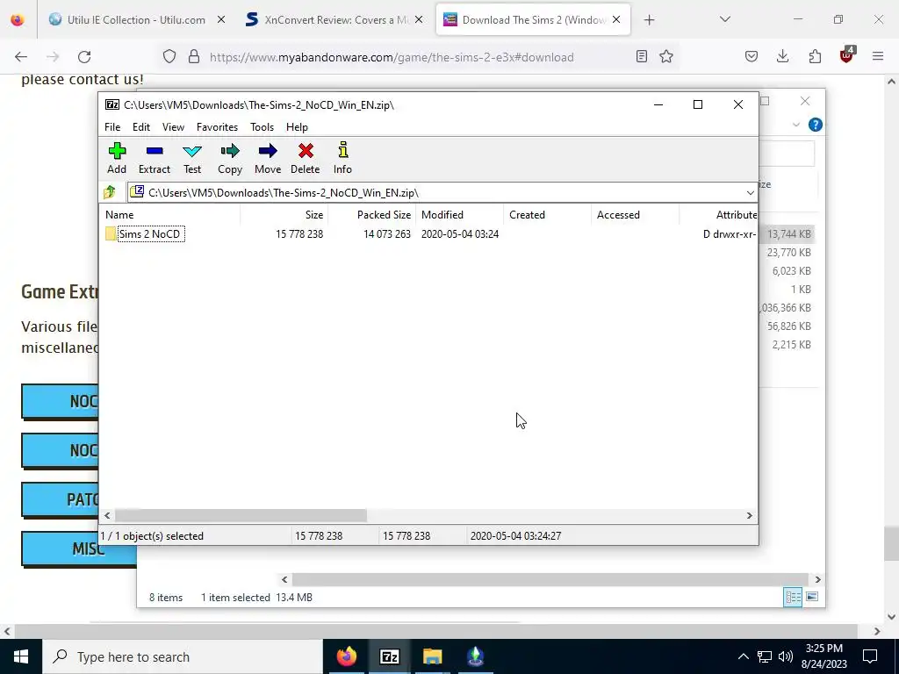Screen dimensions: 899x674
Task: Open the Windows notification center
Action: click(870, 656)
